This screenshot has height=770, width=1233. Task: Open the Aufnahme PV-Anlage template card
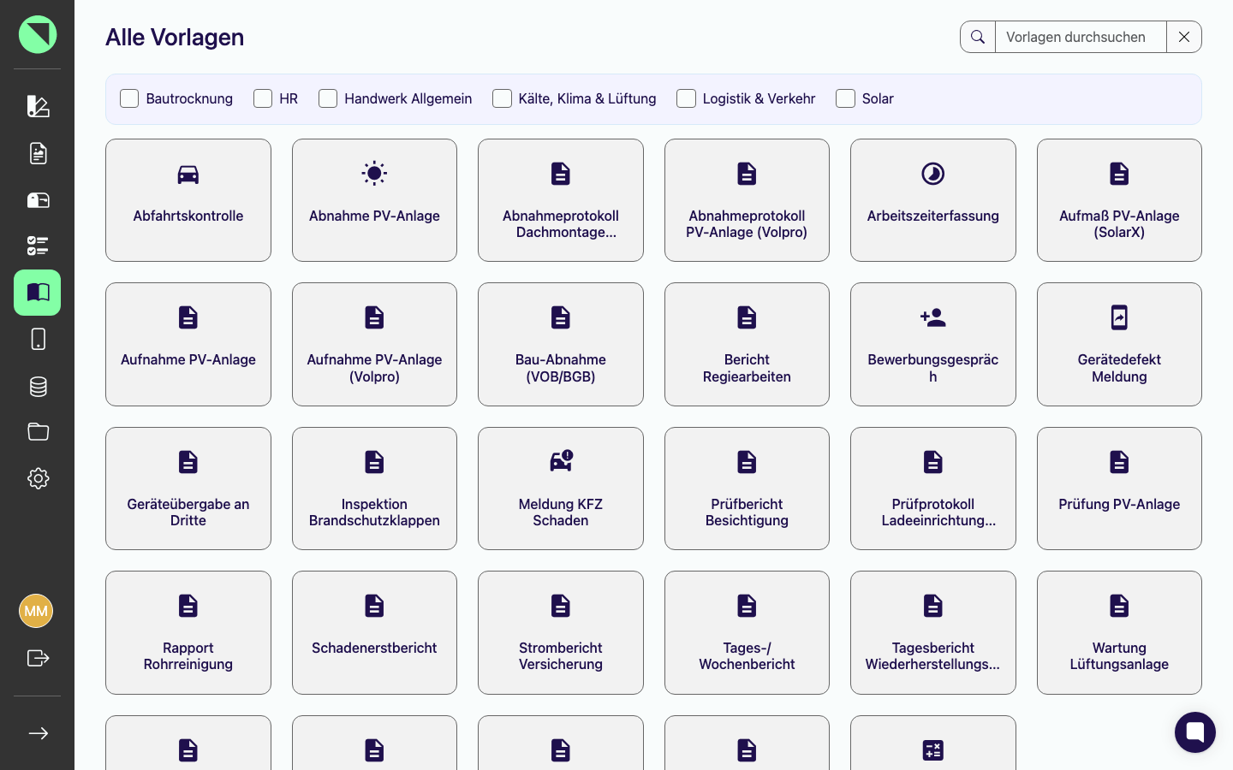188,344
